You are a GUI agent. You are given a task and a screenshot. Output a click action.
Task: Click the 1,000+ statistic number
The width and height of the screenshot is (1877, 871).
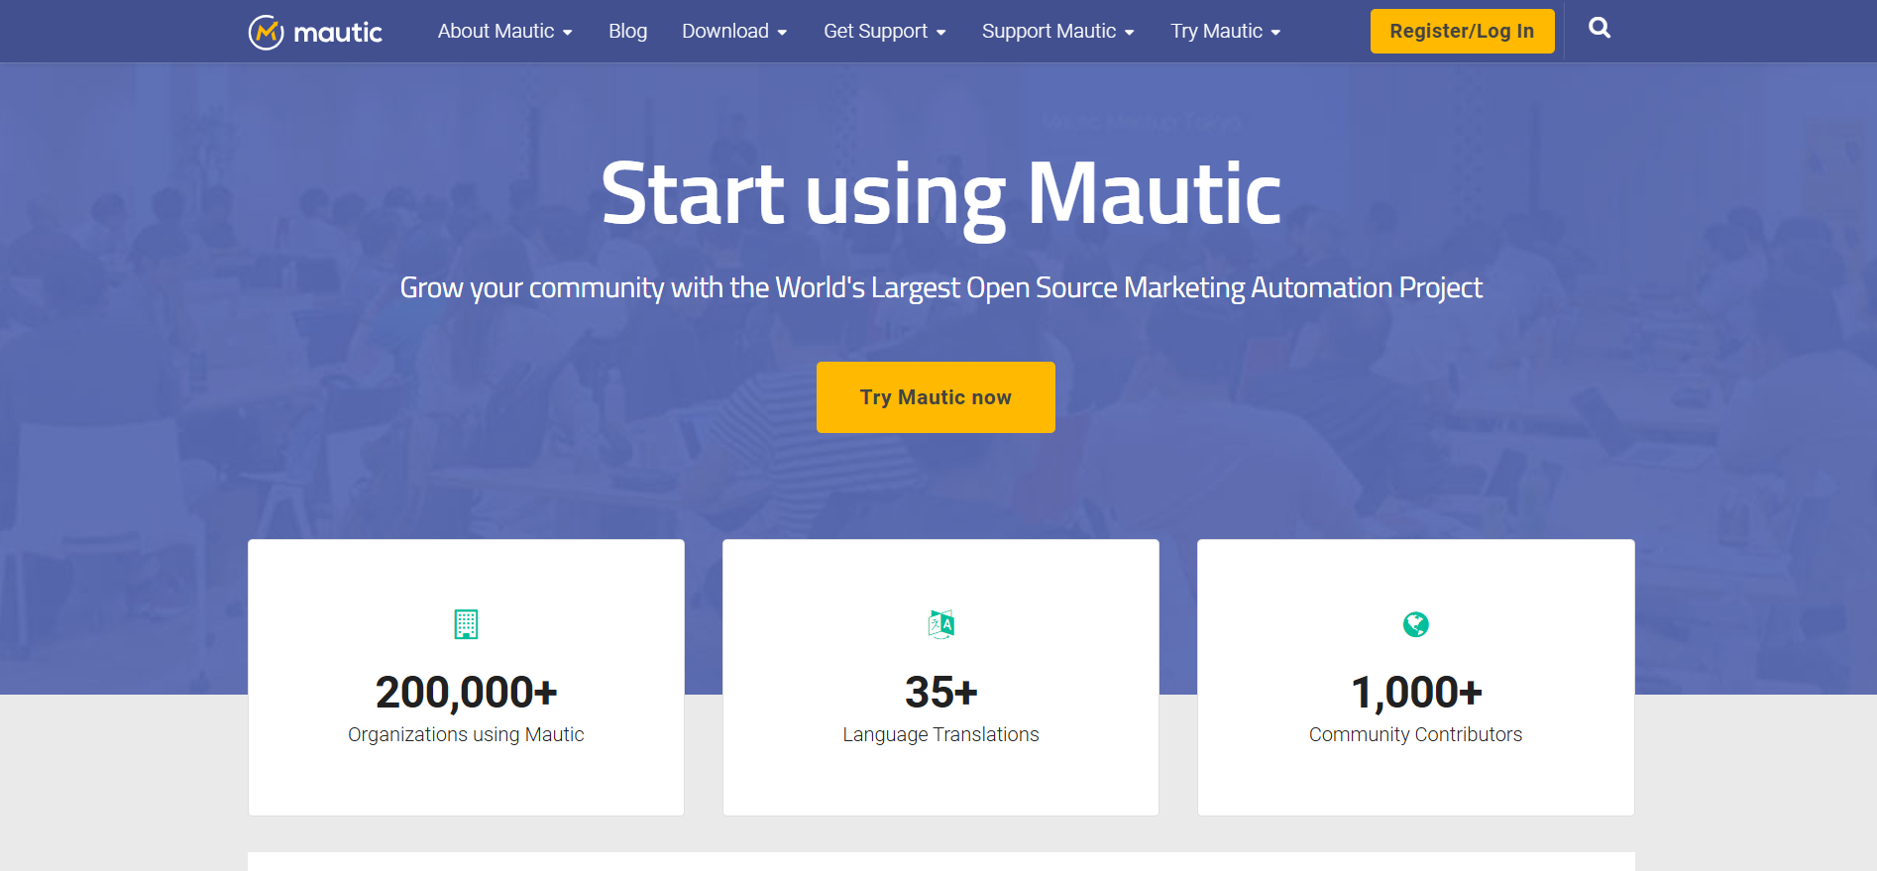click(1416, 692)
